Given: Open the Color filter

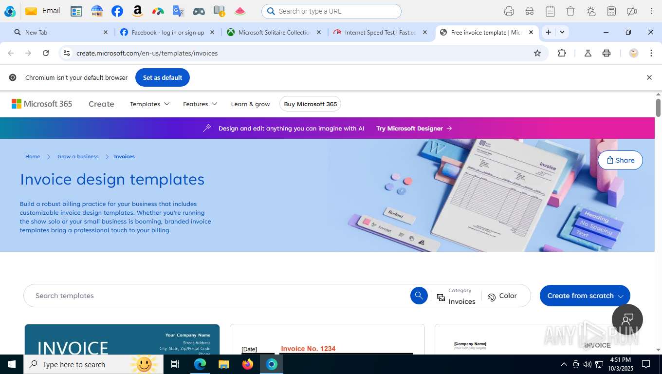Looking at the screenshot, I should tap(502, 296).
